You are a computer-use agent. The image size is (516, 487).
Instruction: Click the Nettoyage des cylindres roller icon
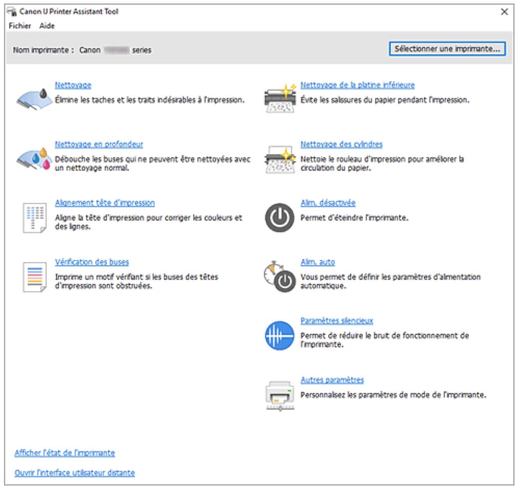(280, 159)
